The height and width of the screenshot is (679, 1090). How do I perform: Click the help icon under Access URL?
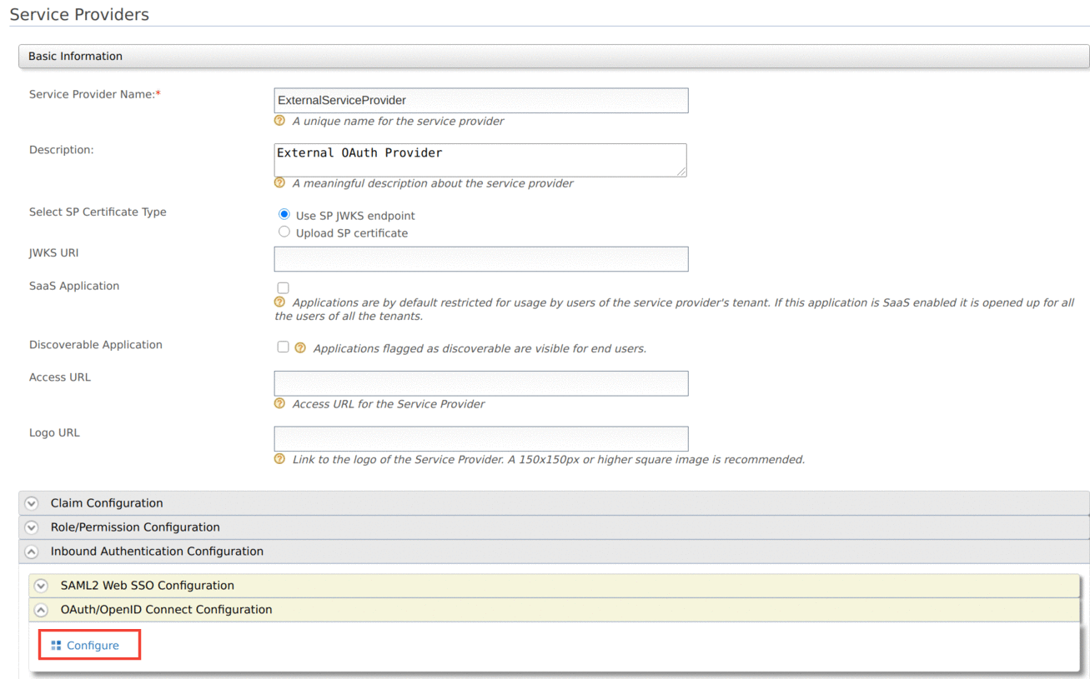(x=279, y=404)
